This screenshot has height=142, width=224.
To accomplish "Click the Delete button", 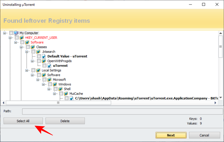I will pos(65,121).
